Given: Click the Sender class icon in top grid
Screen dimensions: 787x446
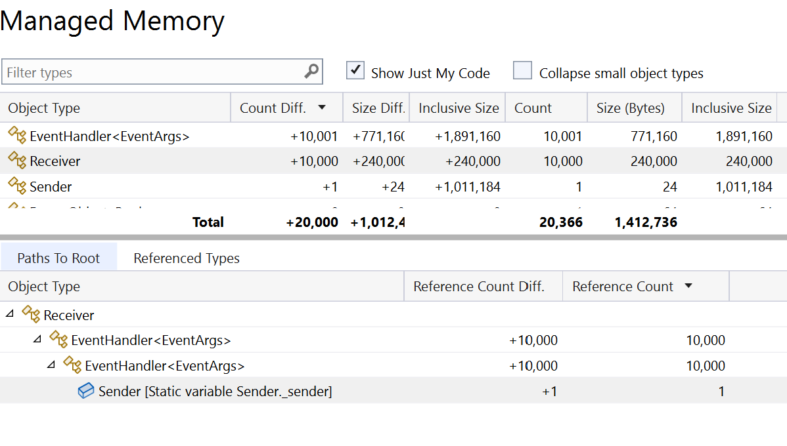Looking at the screenshot, I should [16, 186].
